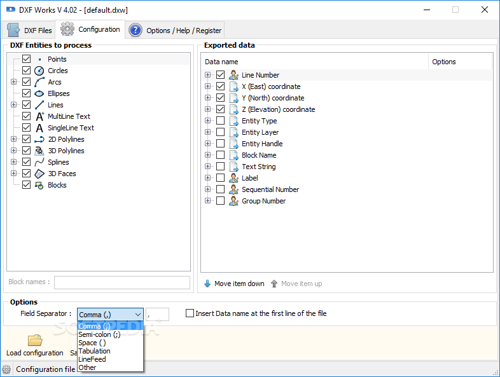Check Insert Data name at first line

190,313
